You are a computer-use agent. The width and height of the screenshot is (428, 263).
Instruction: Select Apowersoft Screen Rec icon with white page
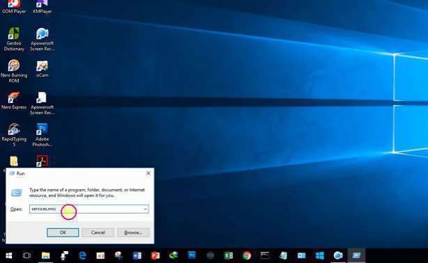tap(43, 103)
